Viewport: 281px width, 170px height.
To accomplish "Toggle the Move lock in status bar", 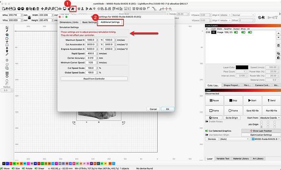I will [2, 168].
